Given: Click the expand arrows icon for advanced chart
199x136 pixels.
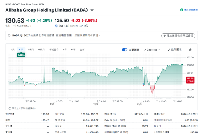Looking at the screenshot, I should click(x=169, y=50).
